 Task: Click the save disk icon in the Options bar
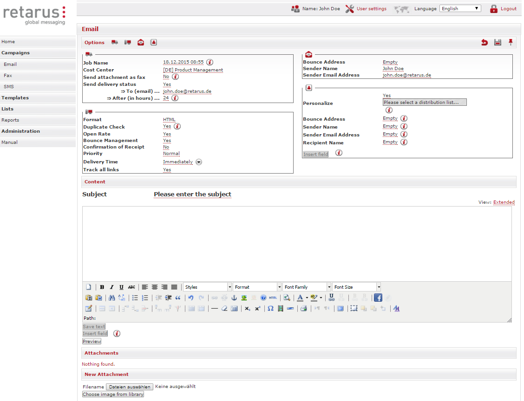498,43
